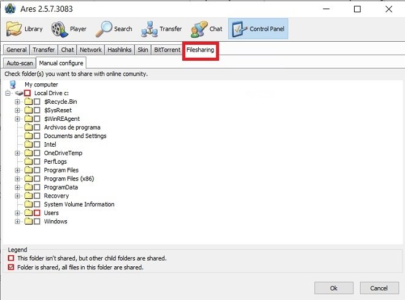Click the Program Files (x86) folder icon
Viewport: 405px width, 300px height.
[x=28, y=179]
